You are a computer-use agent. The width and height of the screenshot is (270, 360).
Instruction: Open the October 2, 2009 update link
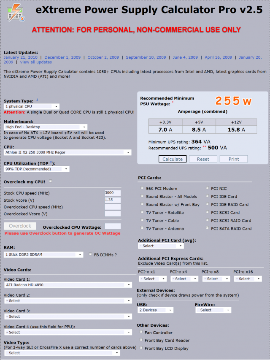(103, 57)
